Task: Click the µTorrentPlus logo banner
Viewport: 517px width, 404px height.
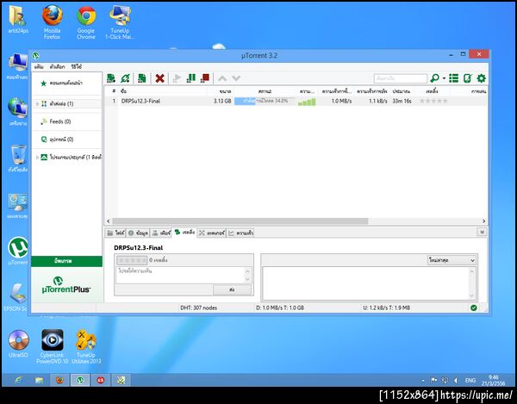Action: point(66,285)
